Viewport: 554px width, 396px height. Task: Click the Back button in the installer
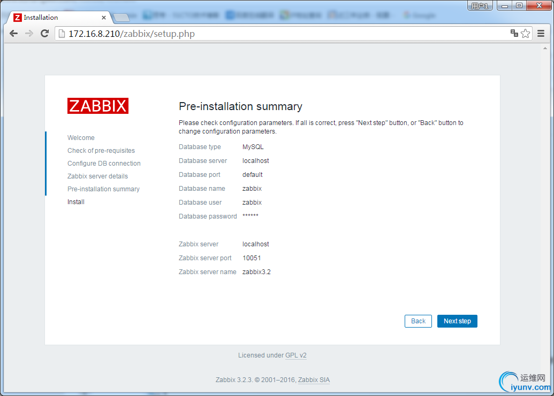tap(418, 321)
